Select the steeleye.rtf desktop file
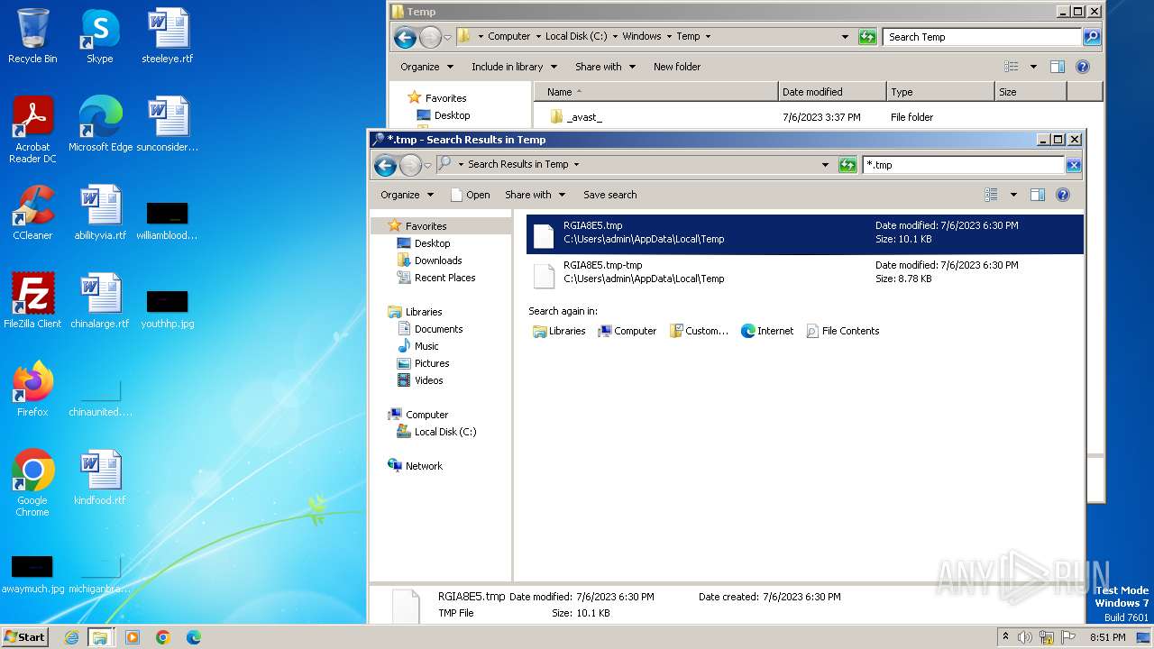The height and width of the screenshot is (649, 1154). point(168,36)
